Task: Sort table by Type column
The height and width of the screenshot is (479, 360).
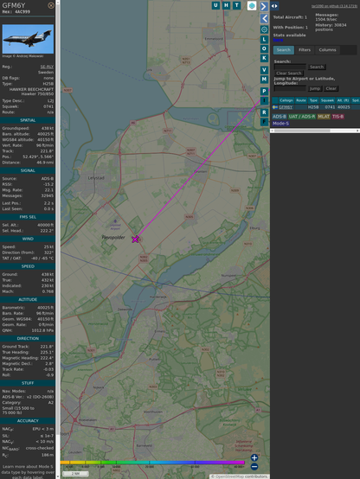Action: 313,100
